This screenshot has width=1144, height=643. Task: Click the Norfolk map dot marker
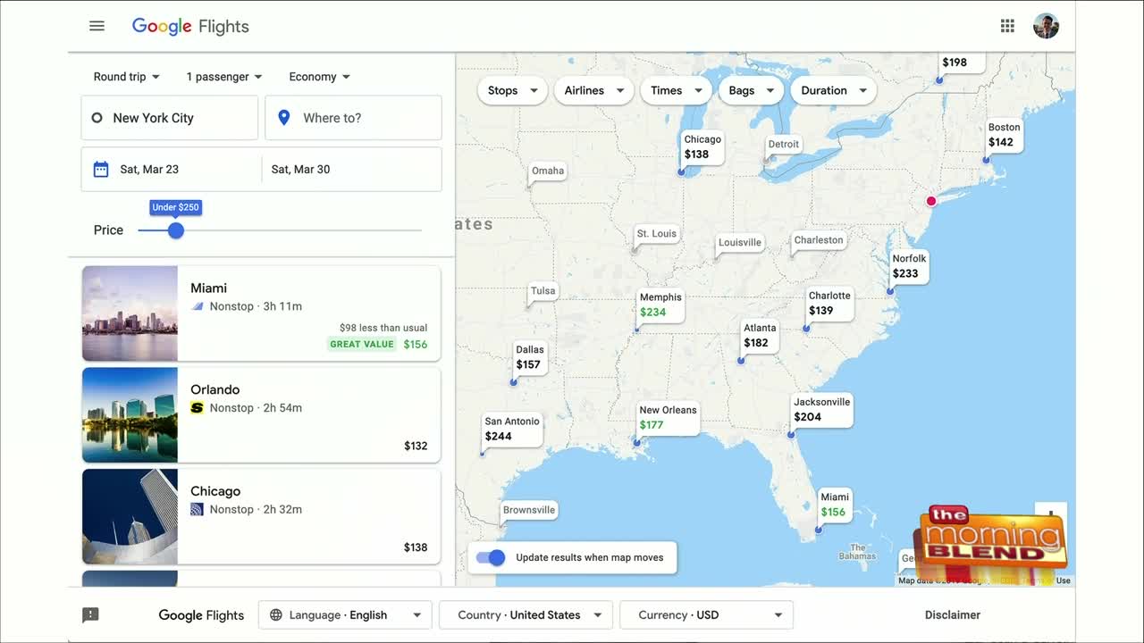tap(890, 292)
